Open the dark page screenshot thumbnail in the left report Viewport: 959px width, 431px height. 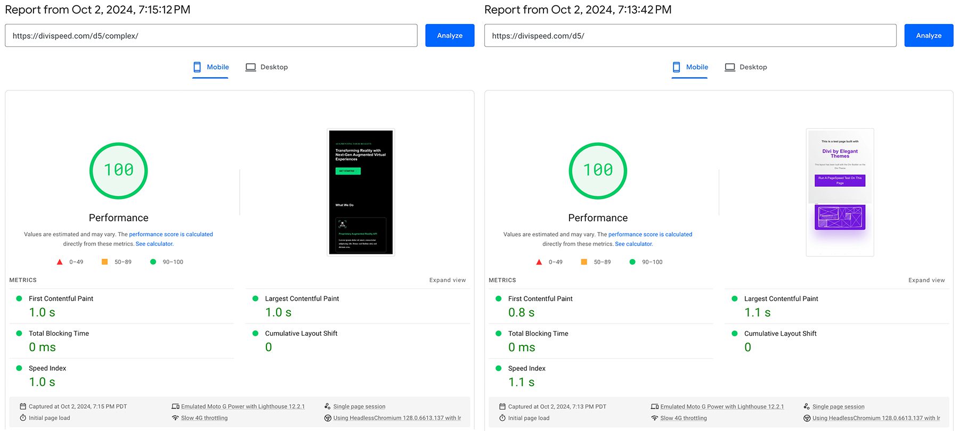point(361,192)
